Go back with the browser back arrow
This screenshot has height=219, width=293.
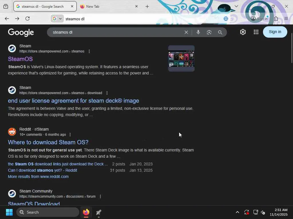click(x=7, y=19)
